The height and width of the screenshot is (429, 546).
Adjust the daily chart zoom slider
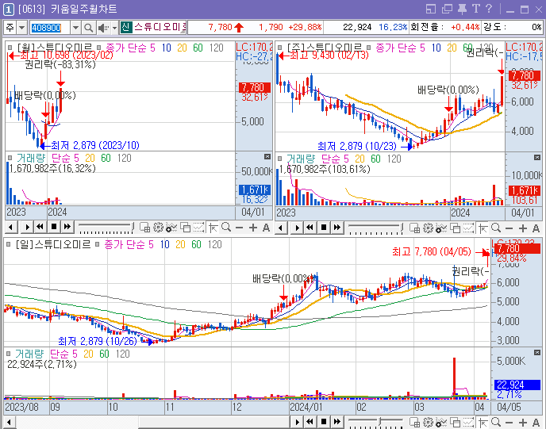[375, 423]
